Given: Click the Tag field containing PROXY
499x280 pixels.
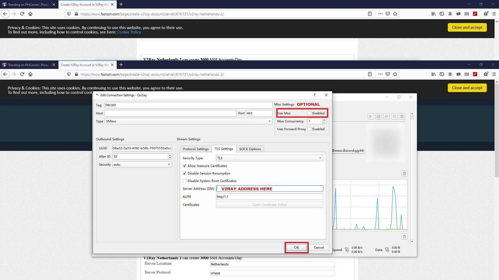Looking at the screenshot, I should point(188,105).
